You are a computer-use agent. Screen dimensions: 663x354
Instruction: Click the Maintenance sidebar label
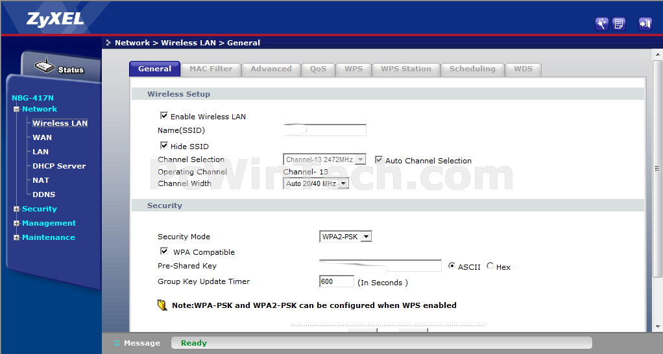point(49,237)
